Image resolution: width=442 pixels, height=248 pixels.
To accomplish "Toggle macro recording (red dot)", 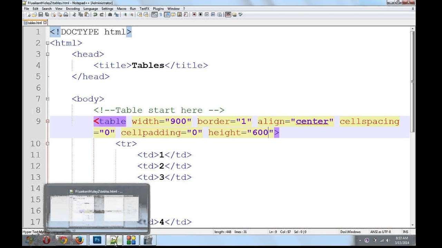I will click(194, 14).
